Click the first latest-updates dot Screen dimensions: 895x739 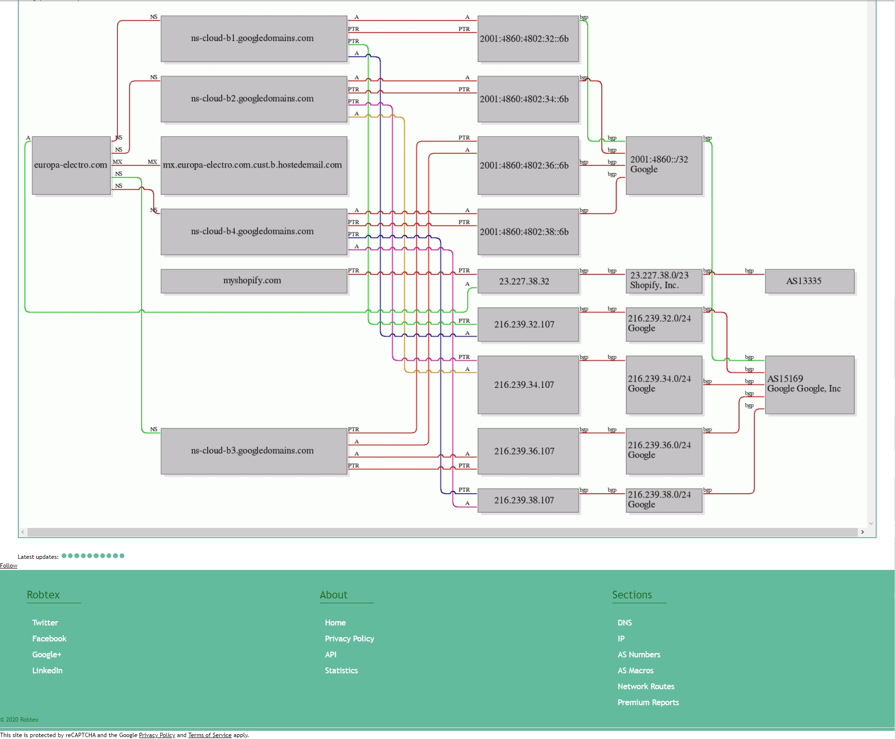[x=64, y=555]
